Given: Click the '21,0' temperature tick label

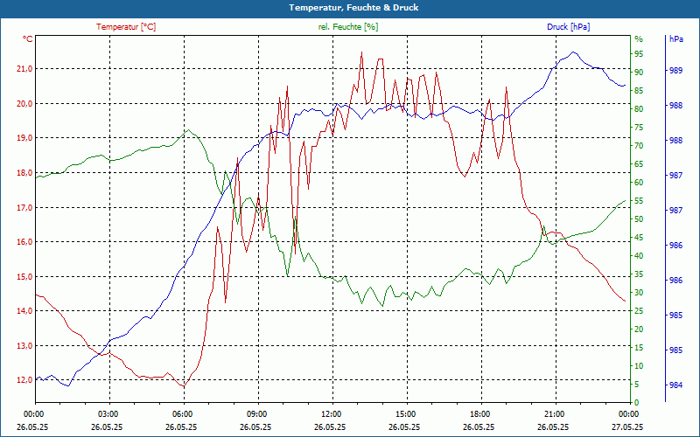Looking at the screenshot, I should tap(25, 69).
